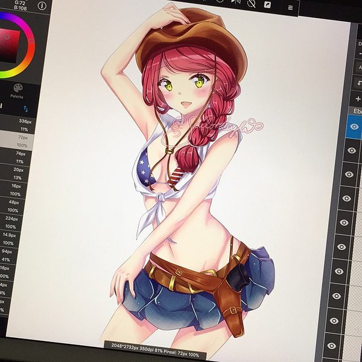The width and height of the screenshot is (362, 362).
Task: Tap the blue brush sort arrows
Action: [x=26, y=109]
